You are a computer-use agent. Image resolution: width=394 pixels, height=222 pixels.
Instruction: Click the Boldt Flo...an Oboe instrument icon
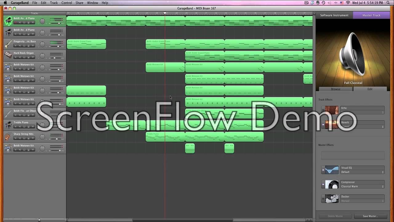(8, 113)
